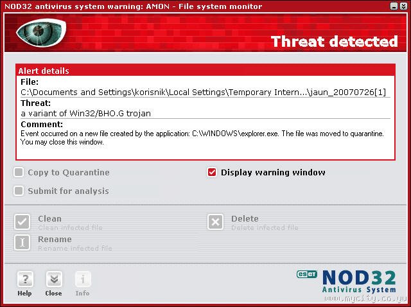
Task: Click the Delete X icon
Action: pos(215,222)
